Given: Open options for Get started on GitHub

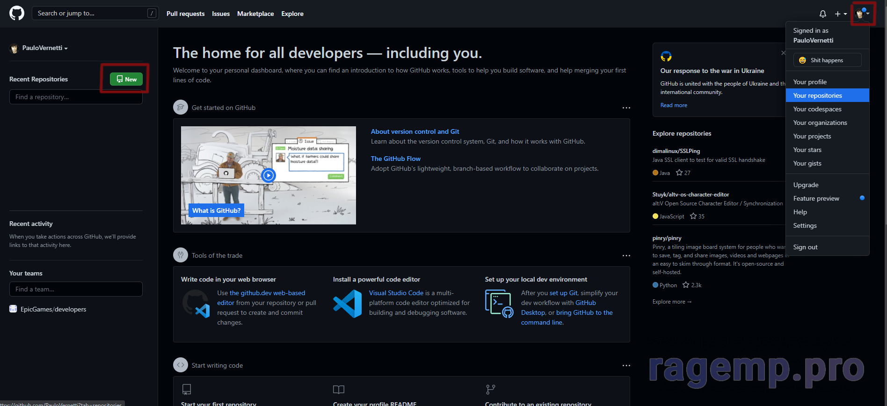Looking at the screenshot, I should pyautogui.click(x=626, y=108).
